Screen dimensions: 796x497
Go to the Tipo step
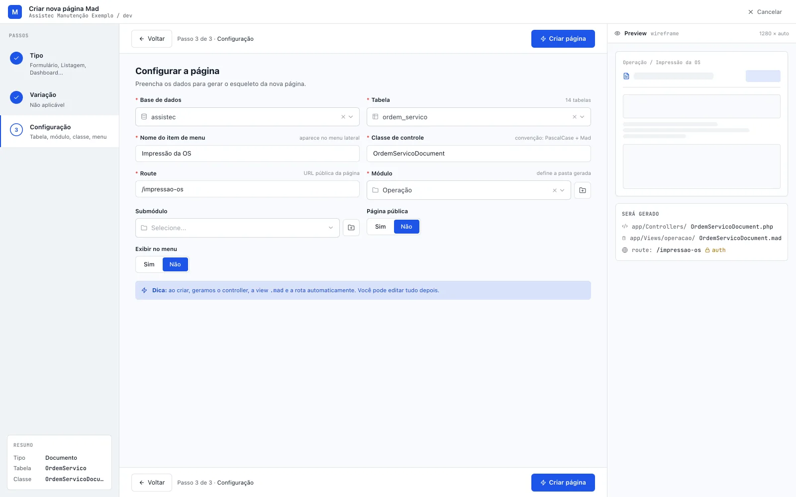60,64
